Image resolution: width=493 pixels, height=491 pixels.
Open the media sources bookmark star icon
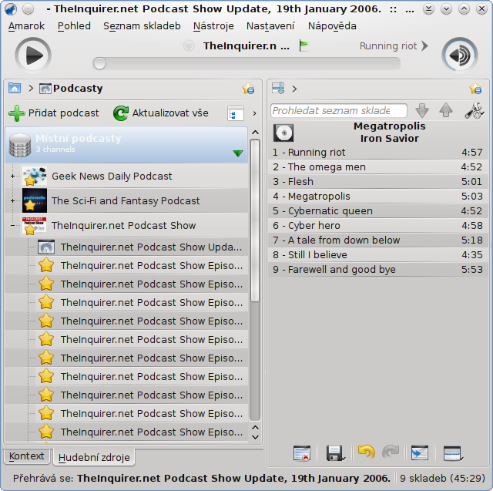click(x=248, y=89)
